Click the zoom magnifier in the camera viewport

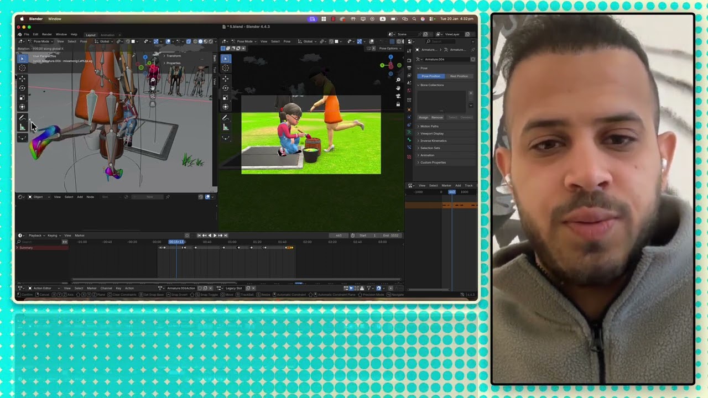coord(398,79)
